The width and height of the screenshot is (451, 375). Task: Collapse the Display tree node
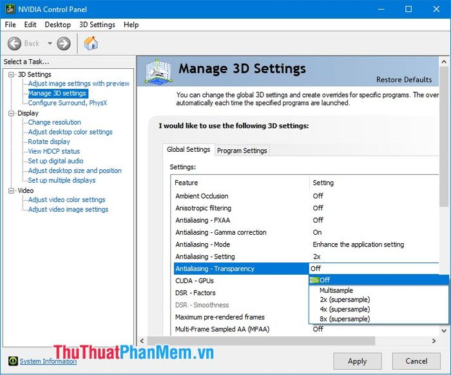(11, 113)
